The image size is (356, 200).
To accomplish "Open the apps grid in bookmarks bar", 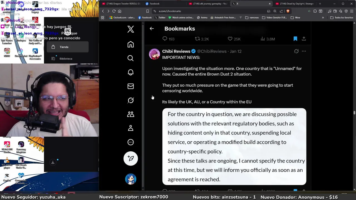I will coord(103,17).
